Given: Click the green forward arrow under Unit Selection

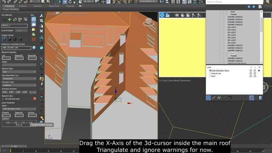Looking at the screenshot, I should point(9,20).
